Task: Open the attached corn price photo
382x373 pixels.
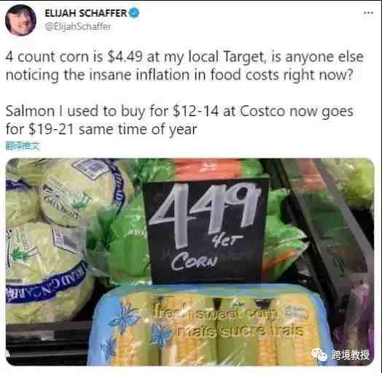Action: (x=190, y=262)
